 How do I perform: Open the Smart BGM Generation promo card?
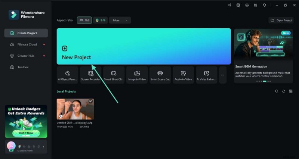[263, 56]
